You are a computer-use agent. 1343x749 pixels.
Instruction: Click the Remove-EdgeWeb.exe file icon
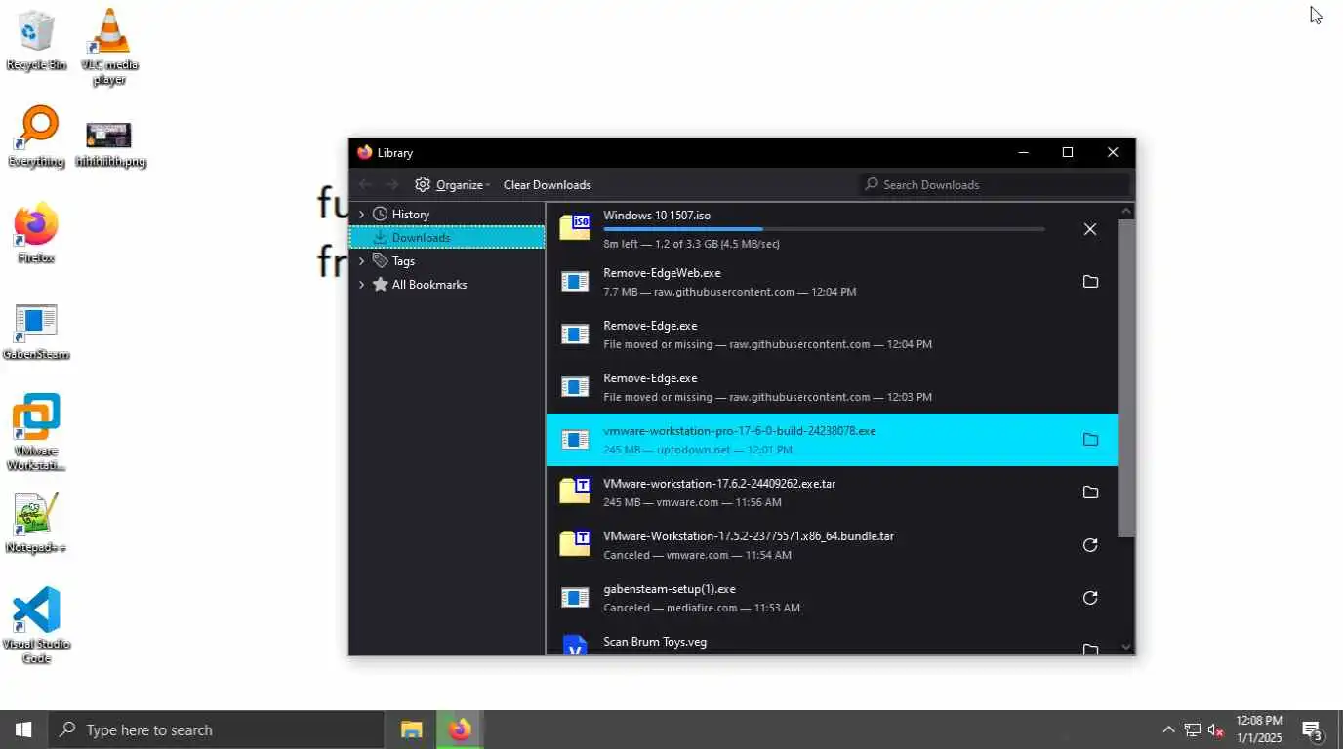[575, 282]
